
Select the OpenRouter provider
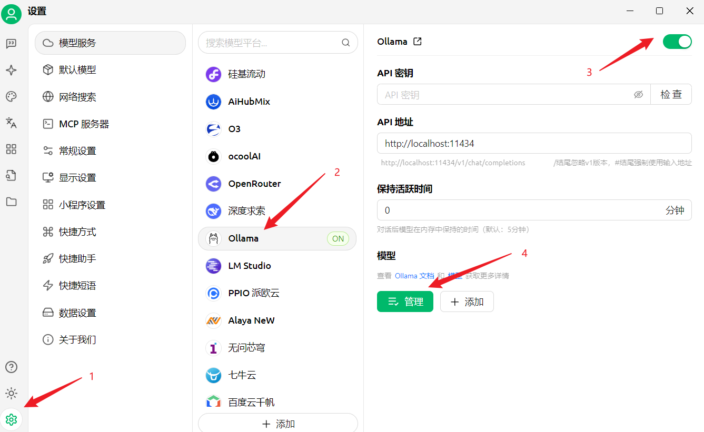click(x=277, y=184)
